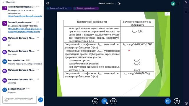The height and width of the screenshot is (106, 189).
Task: Select participant chip Тихина Ирина Влад...
Action: [x=86, y=8]
